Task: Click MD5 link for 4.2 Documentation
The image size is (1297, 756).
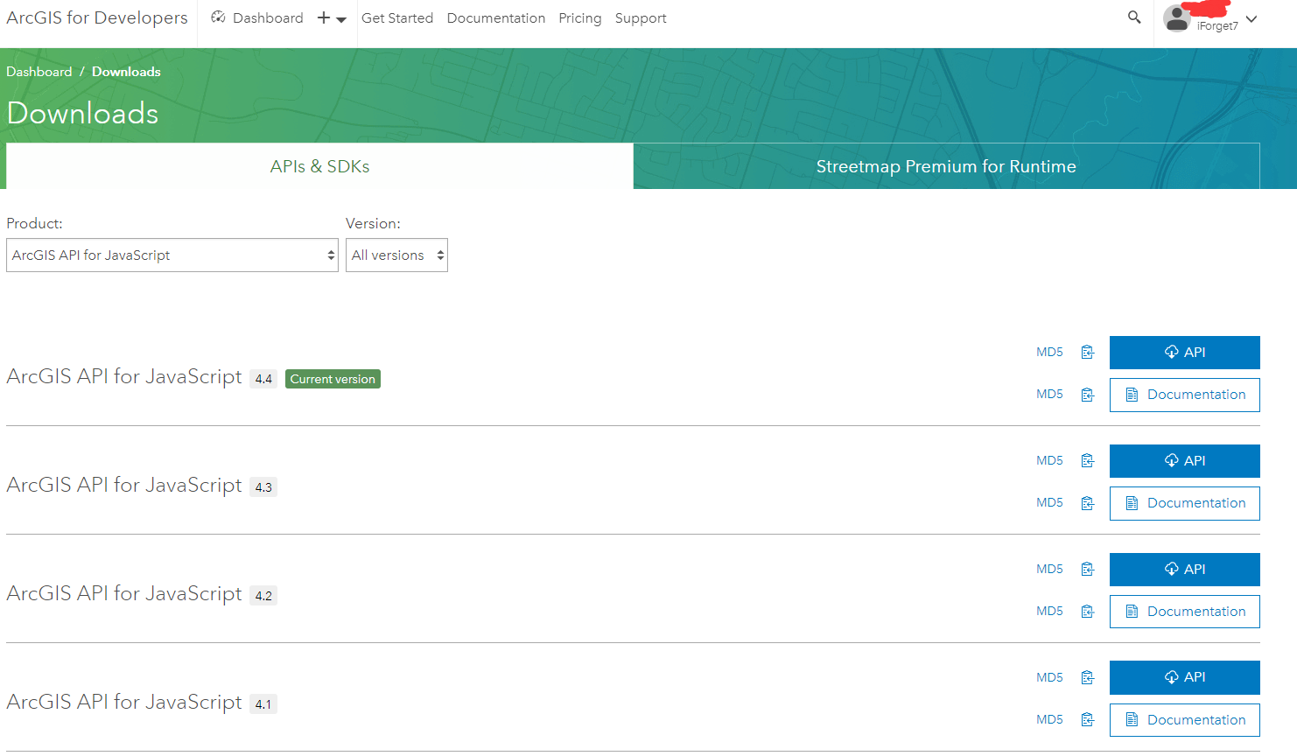Action: pyautogui.click(x=1049, y=611)
